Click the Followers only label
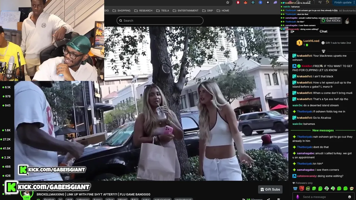This screenshot has height=200, width=356. click(304, 183)
